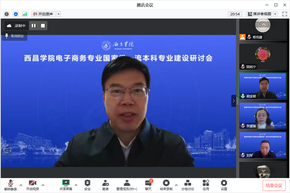Open 分组讨论 breakout rooms
Viewport: 290px width, 193px height.
click(x=188, y=185)
